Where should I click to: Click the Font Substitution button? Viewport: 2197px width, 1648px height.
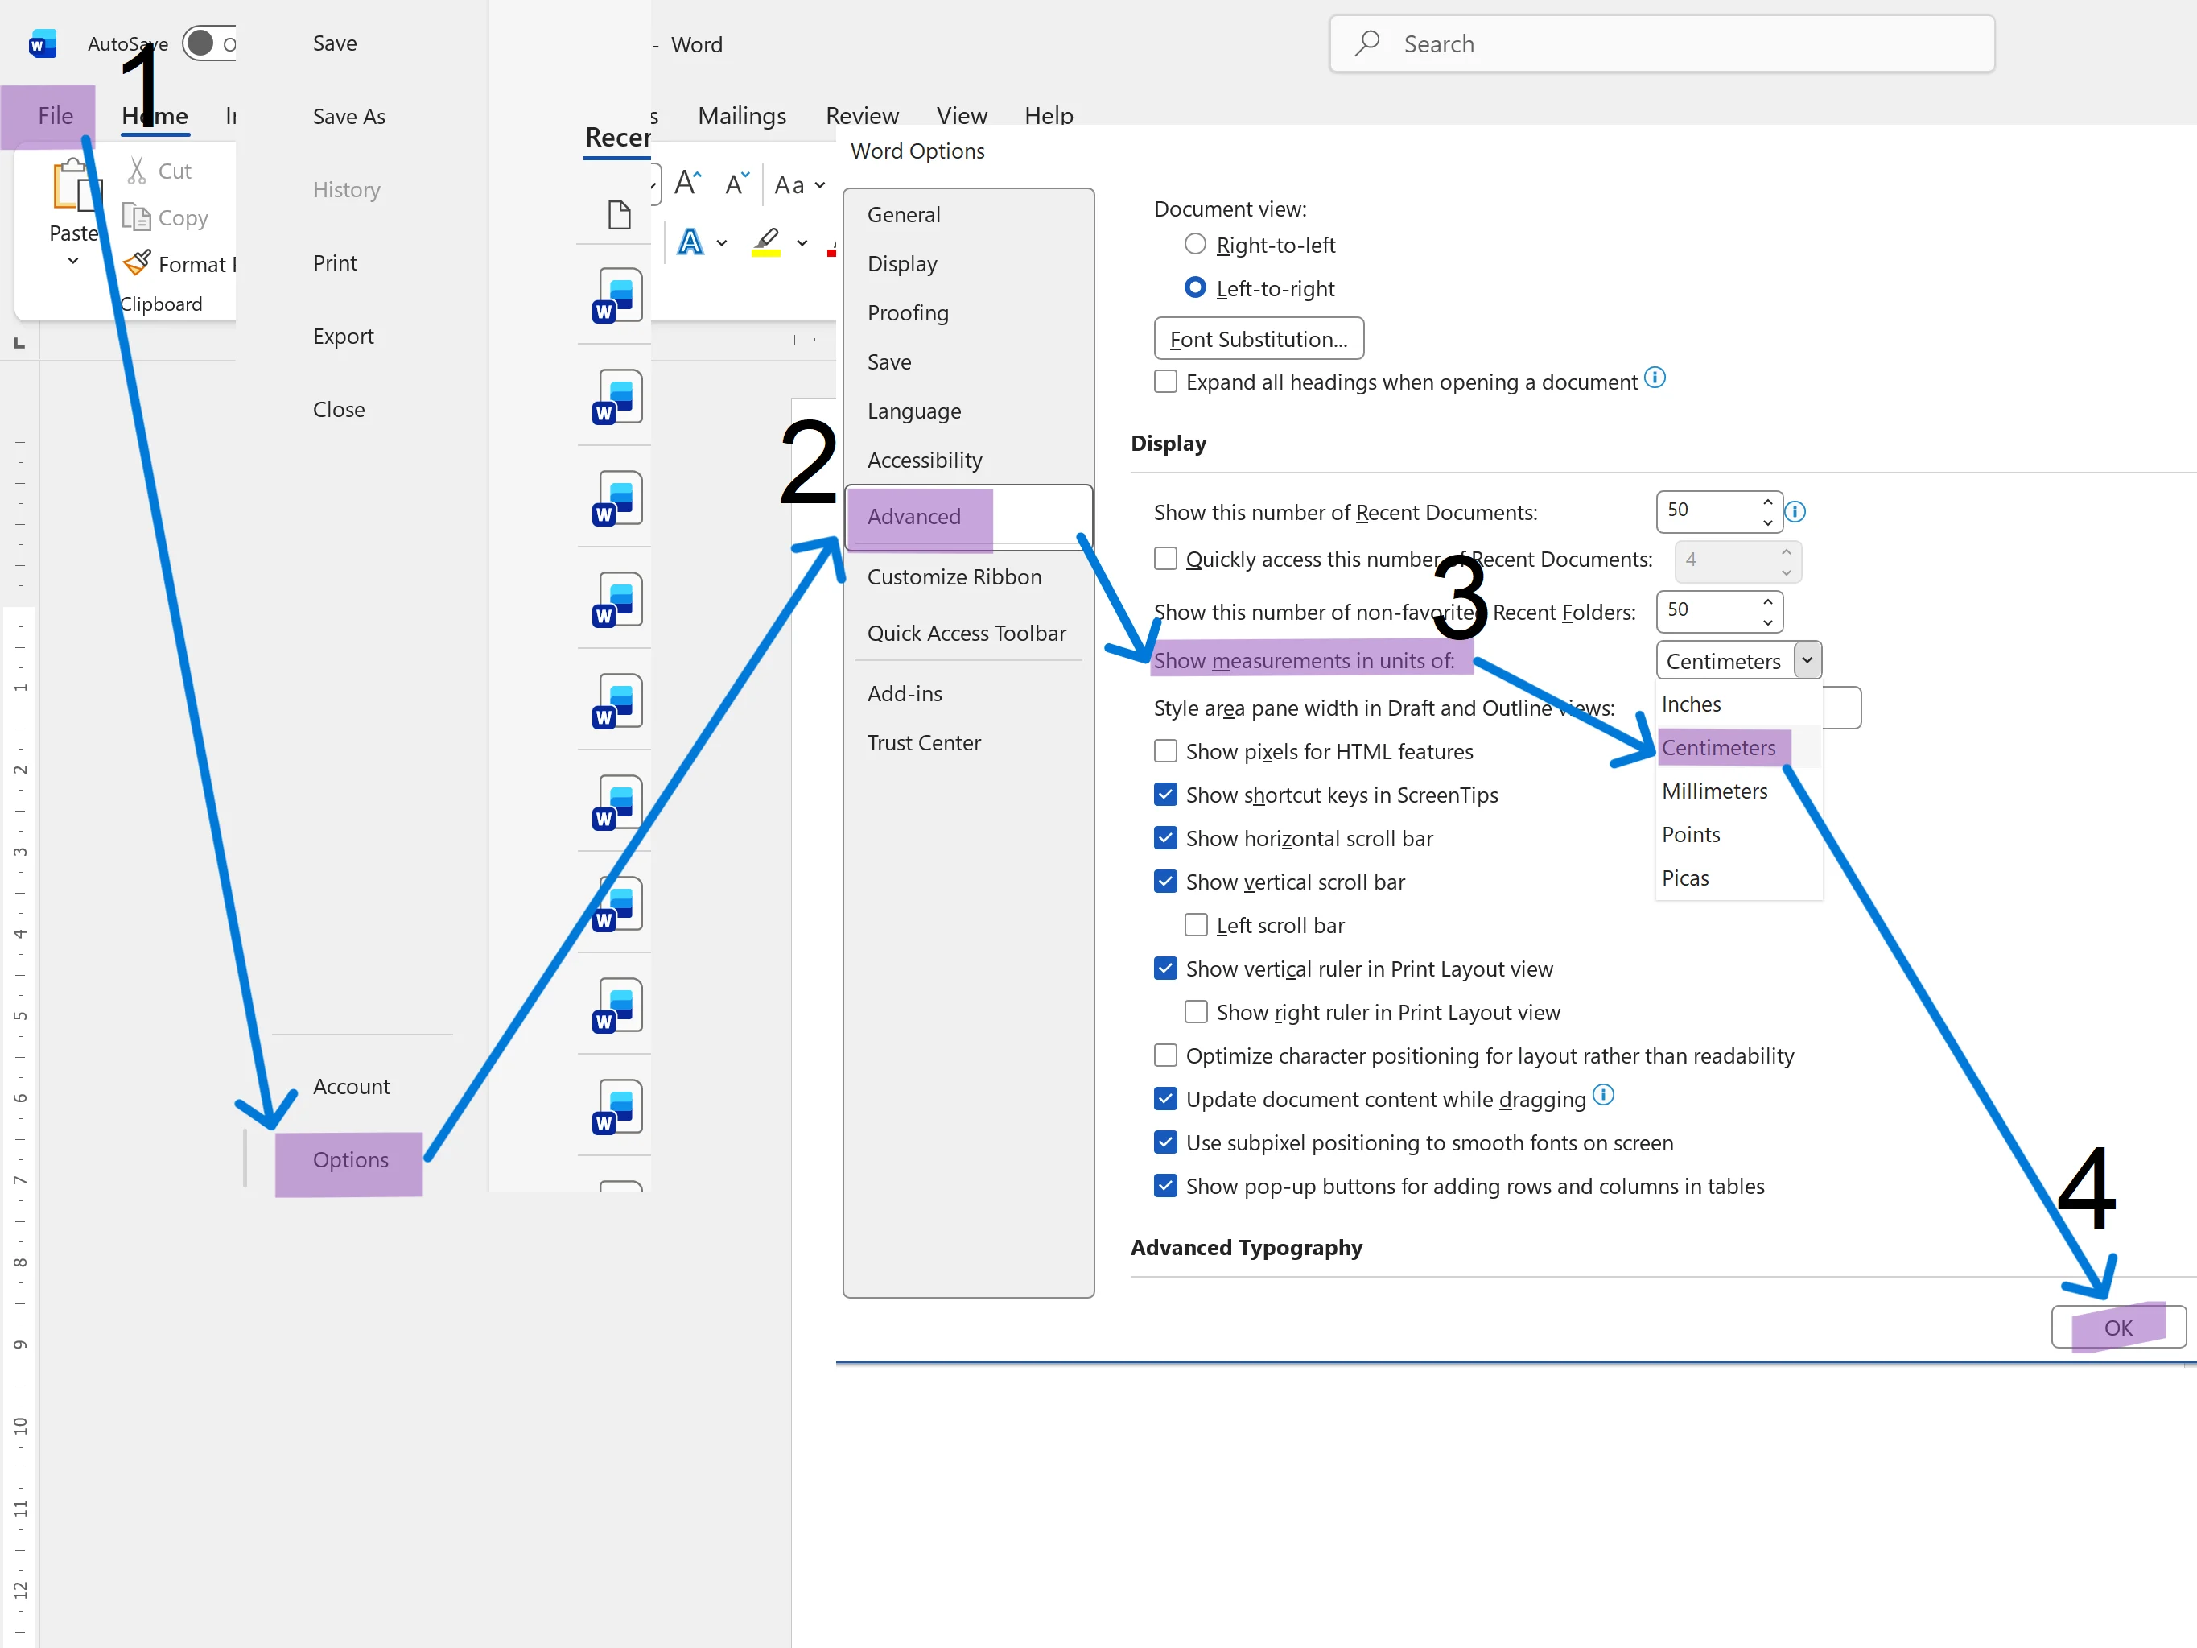click(x=1259, y=339)
